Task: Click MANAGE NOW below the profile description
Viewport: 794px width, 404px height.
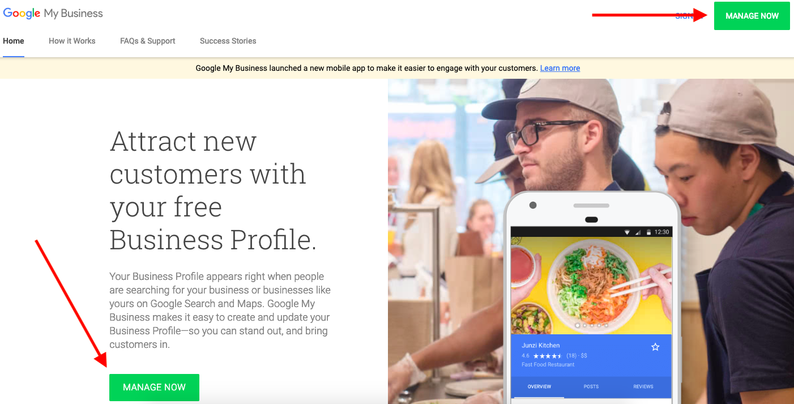Action: click(154, 388)
